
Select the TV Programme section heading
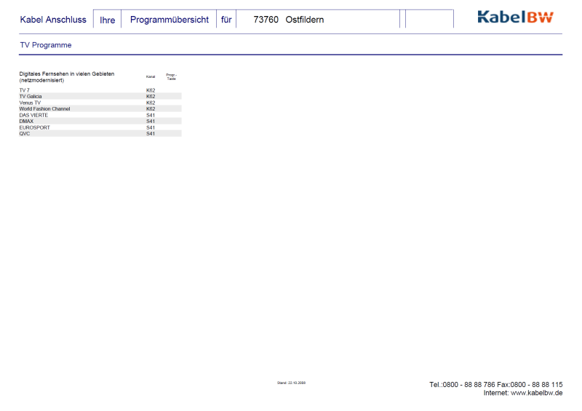pos(45,45)
